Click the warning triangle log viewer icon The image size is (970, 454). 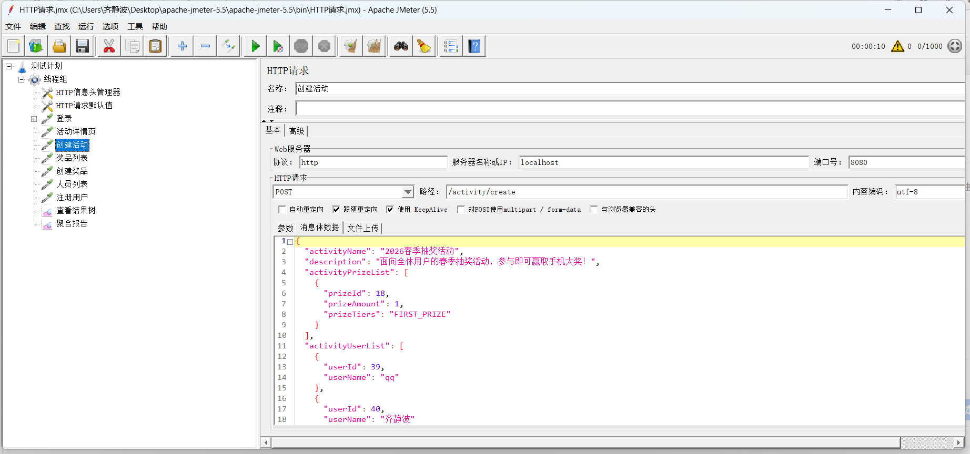point(897,46)
